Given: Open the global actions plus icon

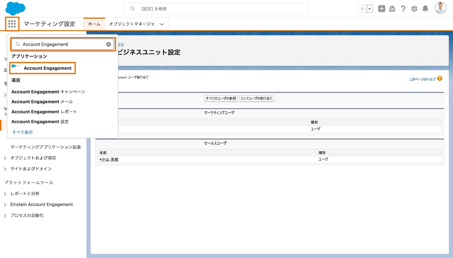Looking at the screenshot, I should click(382, 9).
